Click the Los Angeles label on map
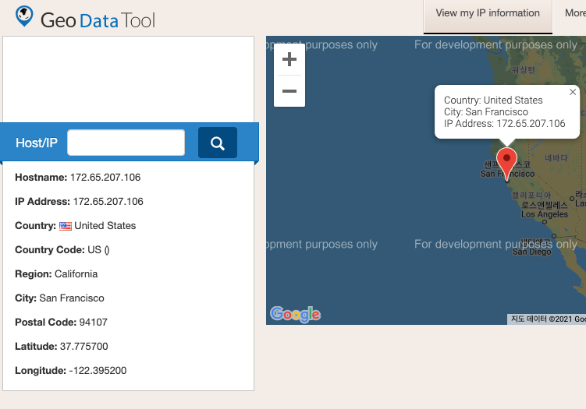Image resolution: width=586 pixels, height=409 pixels. [545, 214]
